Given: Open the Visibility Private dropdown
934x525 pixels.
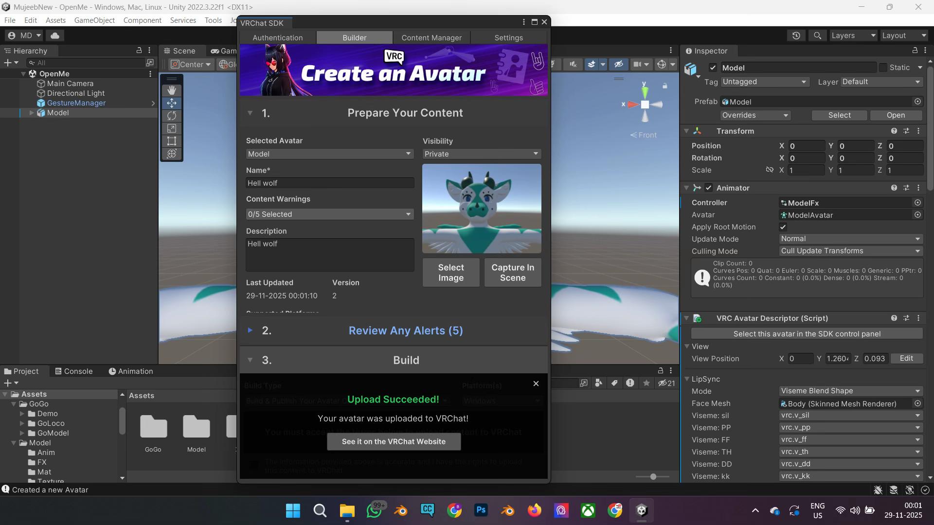Looking at the screenshot, I should pyautogui.click(x=482, y=154).
